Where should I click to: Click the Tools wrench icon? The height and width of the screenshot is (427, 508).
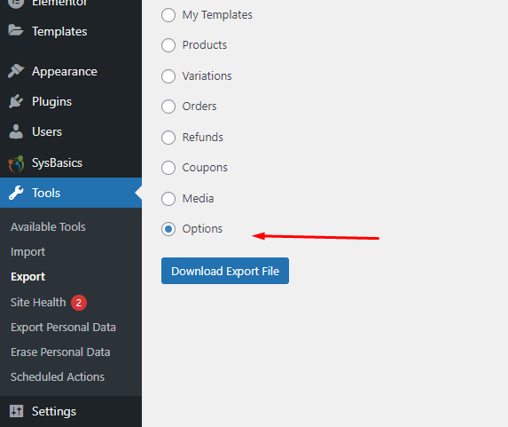coord(16,193)
